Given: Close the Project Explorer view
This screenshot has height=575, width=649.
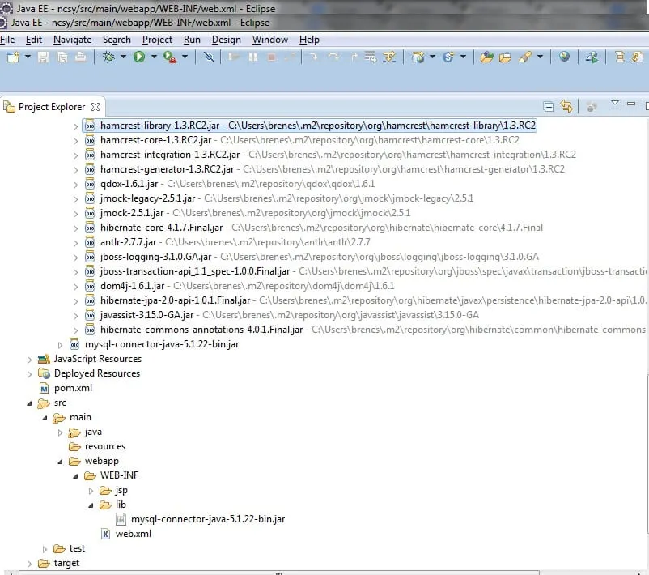Looking at the screenshot, I should (x=95, y=107).
